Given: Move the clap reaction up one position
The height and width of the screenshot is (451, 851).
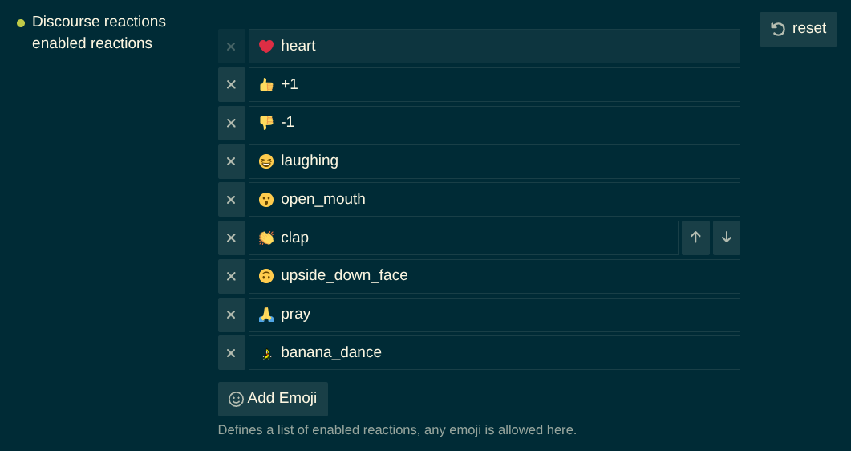Looking at the screenshot, I should click(x=695, y=238).
